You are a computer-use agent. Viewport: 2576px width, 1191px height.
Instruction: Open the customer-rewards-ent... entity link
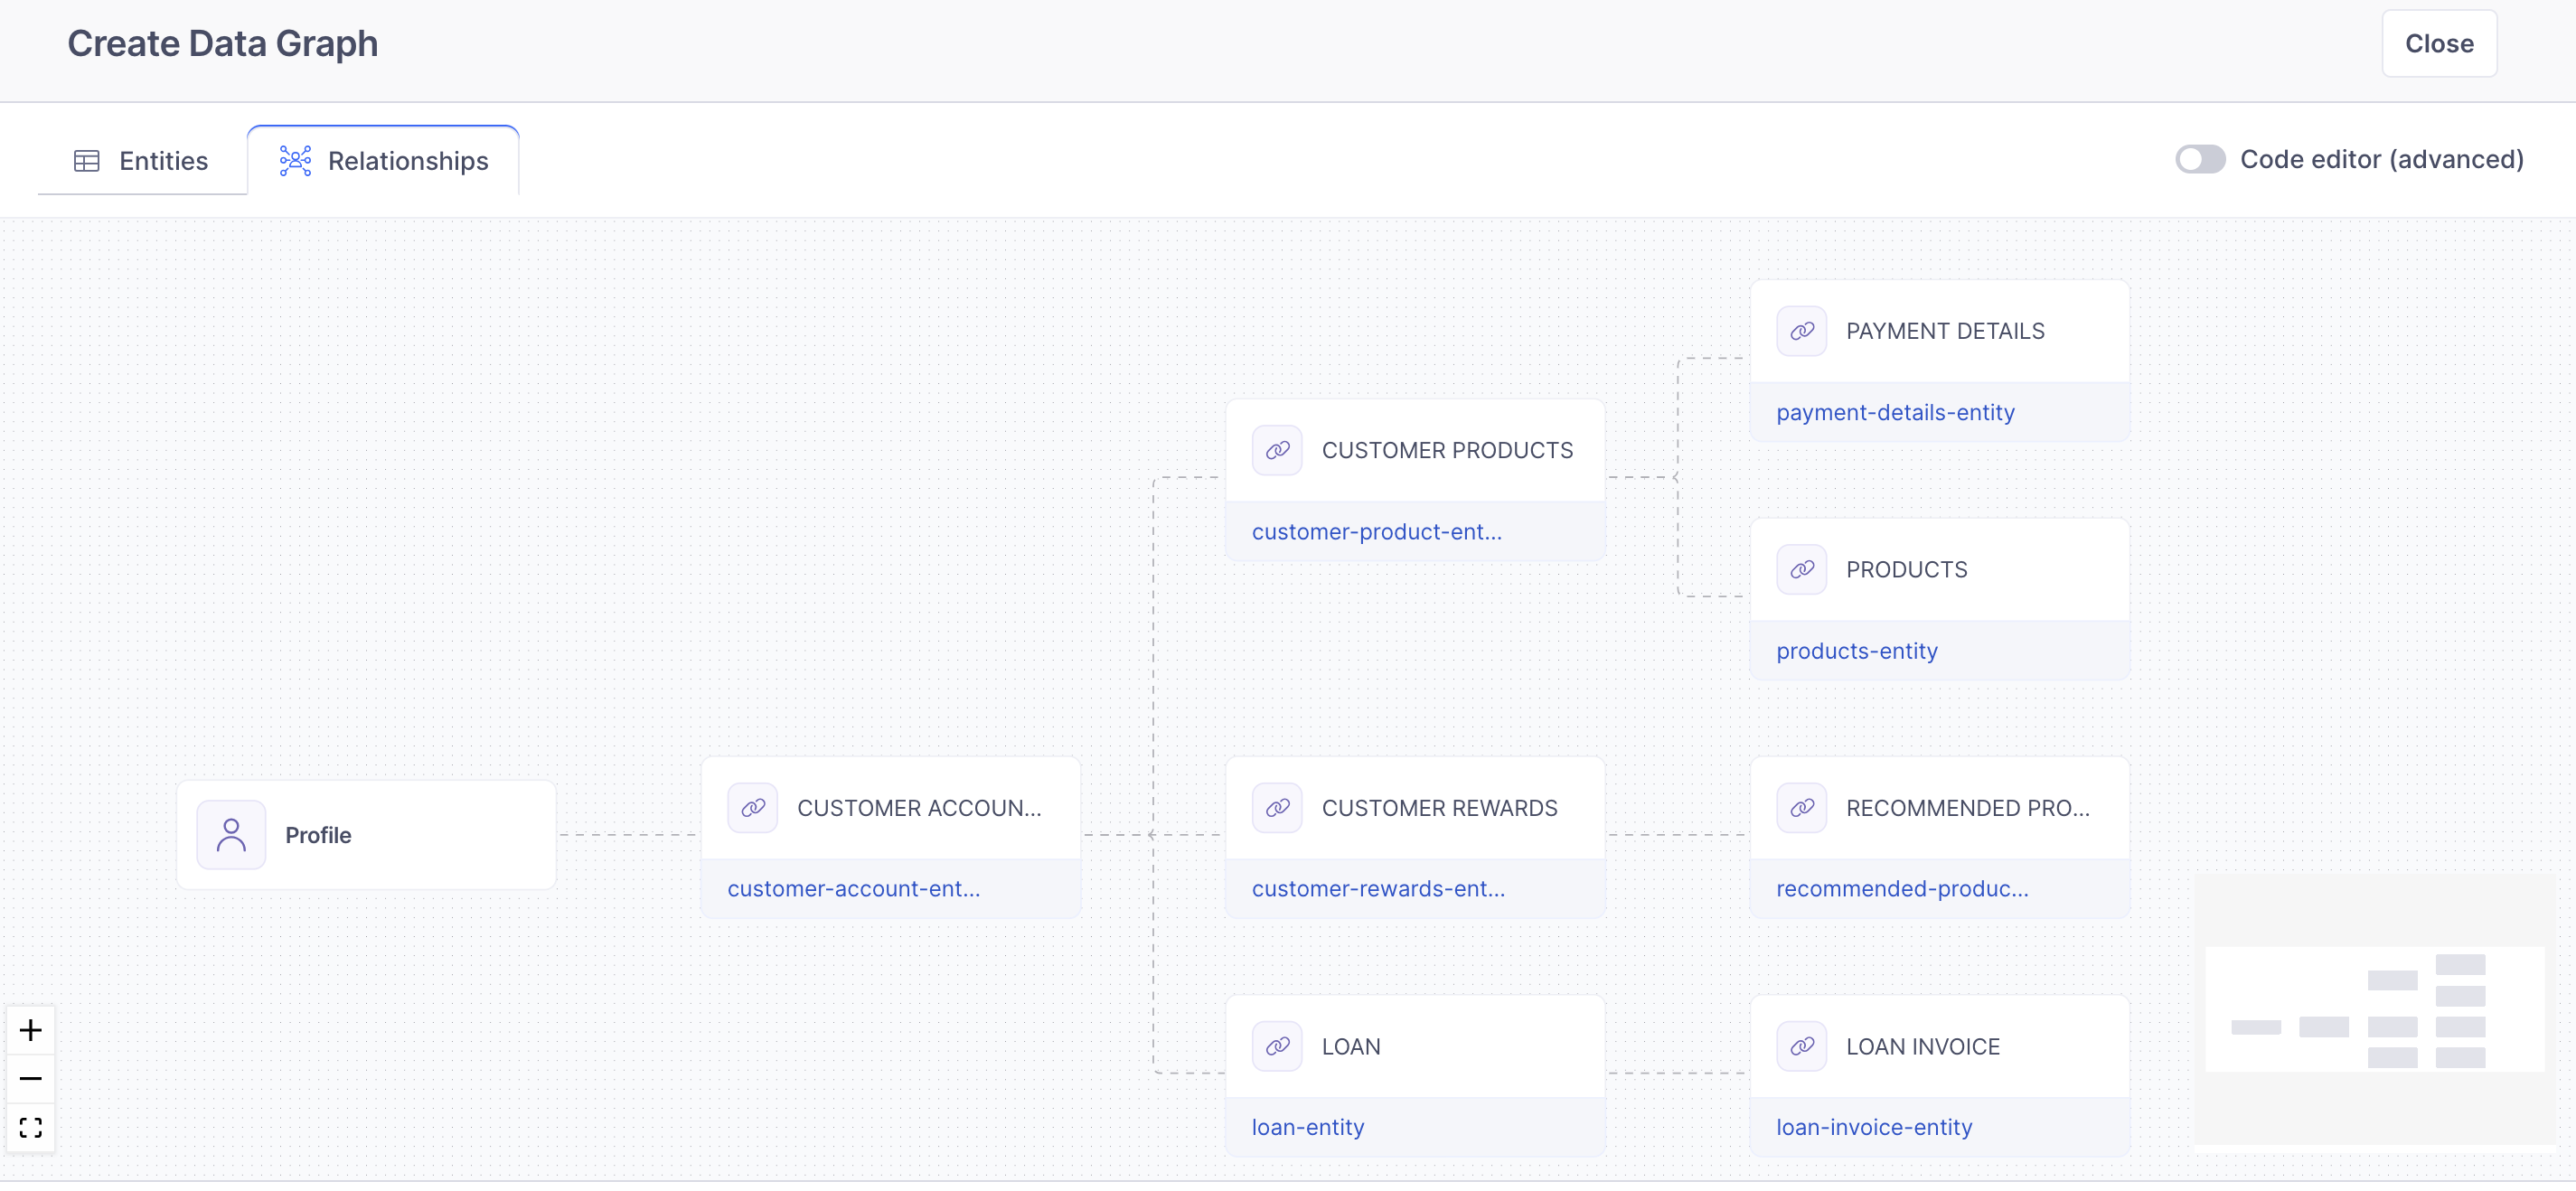tap(1378, 889)
